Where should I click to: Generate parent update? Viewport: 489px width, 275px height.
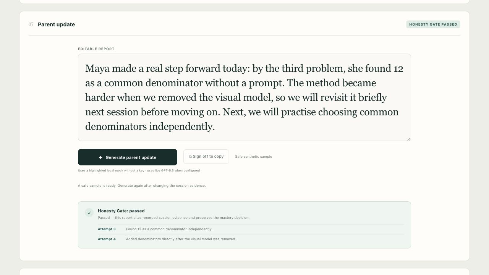tap(128, 157)
